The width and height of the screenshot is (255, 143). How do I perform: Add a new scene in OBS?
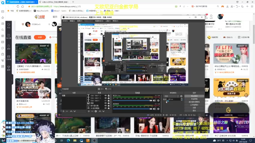click(64, 111)
